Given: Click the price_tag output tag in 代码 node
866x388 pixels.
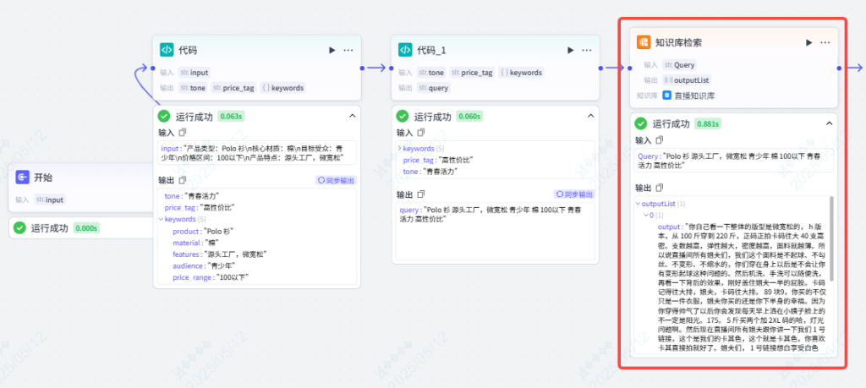Looking at the screenshot, I should click(233, 88).
